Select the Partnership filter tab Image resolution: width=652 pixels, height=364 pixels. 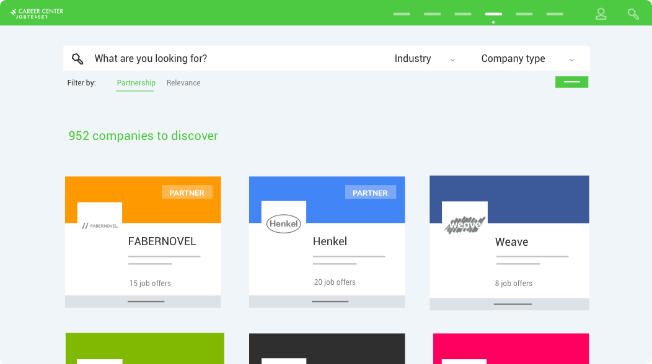136,83
